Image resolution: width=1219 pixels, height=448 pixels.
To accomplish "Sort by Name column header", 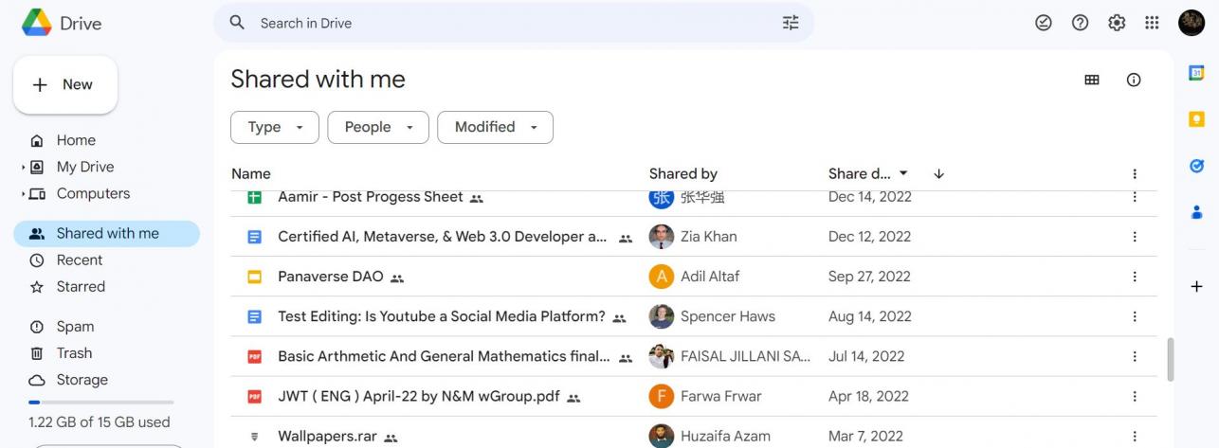I will 251,173.
